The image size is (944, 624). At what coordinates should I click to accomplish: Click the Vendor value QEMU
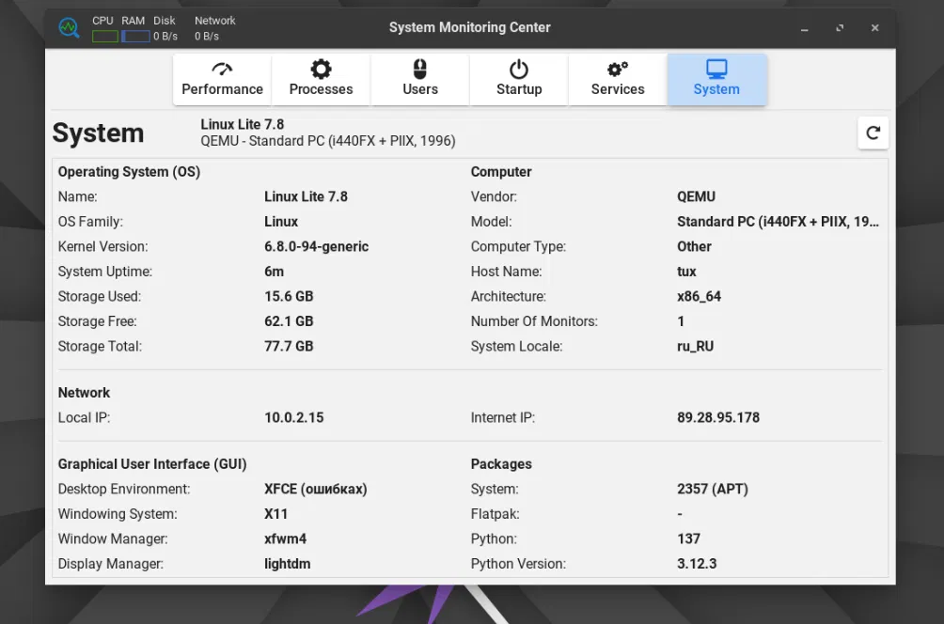point(696,196)
